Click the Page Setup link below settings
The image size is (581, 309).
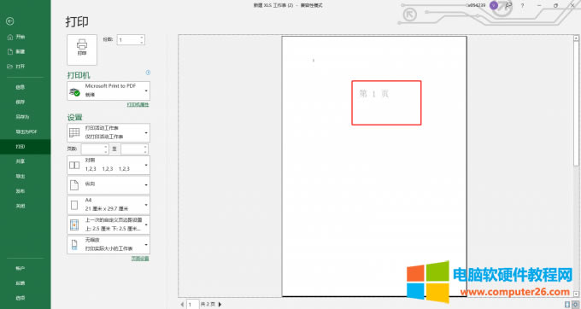click(x=140, y=259)
